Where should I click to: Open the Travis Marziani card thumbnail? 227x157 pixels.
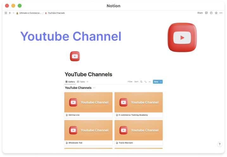pyautogui.click(x=139, y=130)
